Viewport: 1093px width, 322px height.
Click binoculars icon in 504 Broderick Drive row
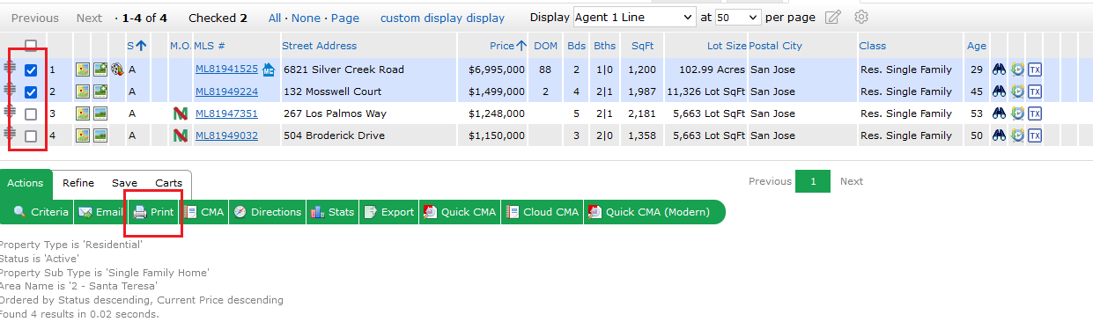pyautogui.click(x=999, y=135)
